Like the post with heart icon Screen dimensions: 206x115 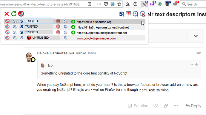coord(156,105)
